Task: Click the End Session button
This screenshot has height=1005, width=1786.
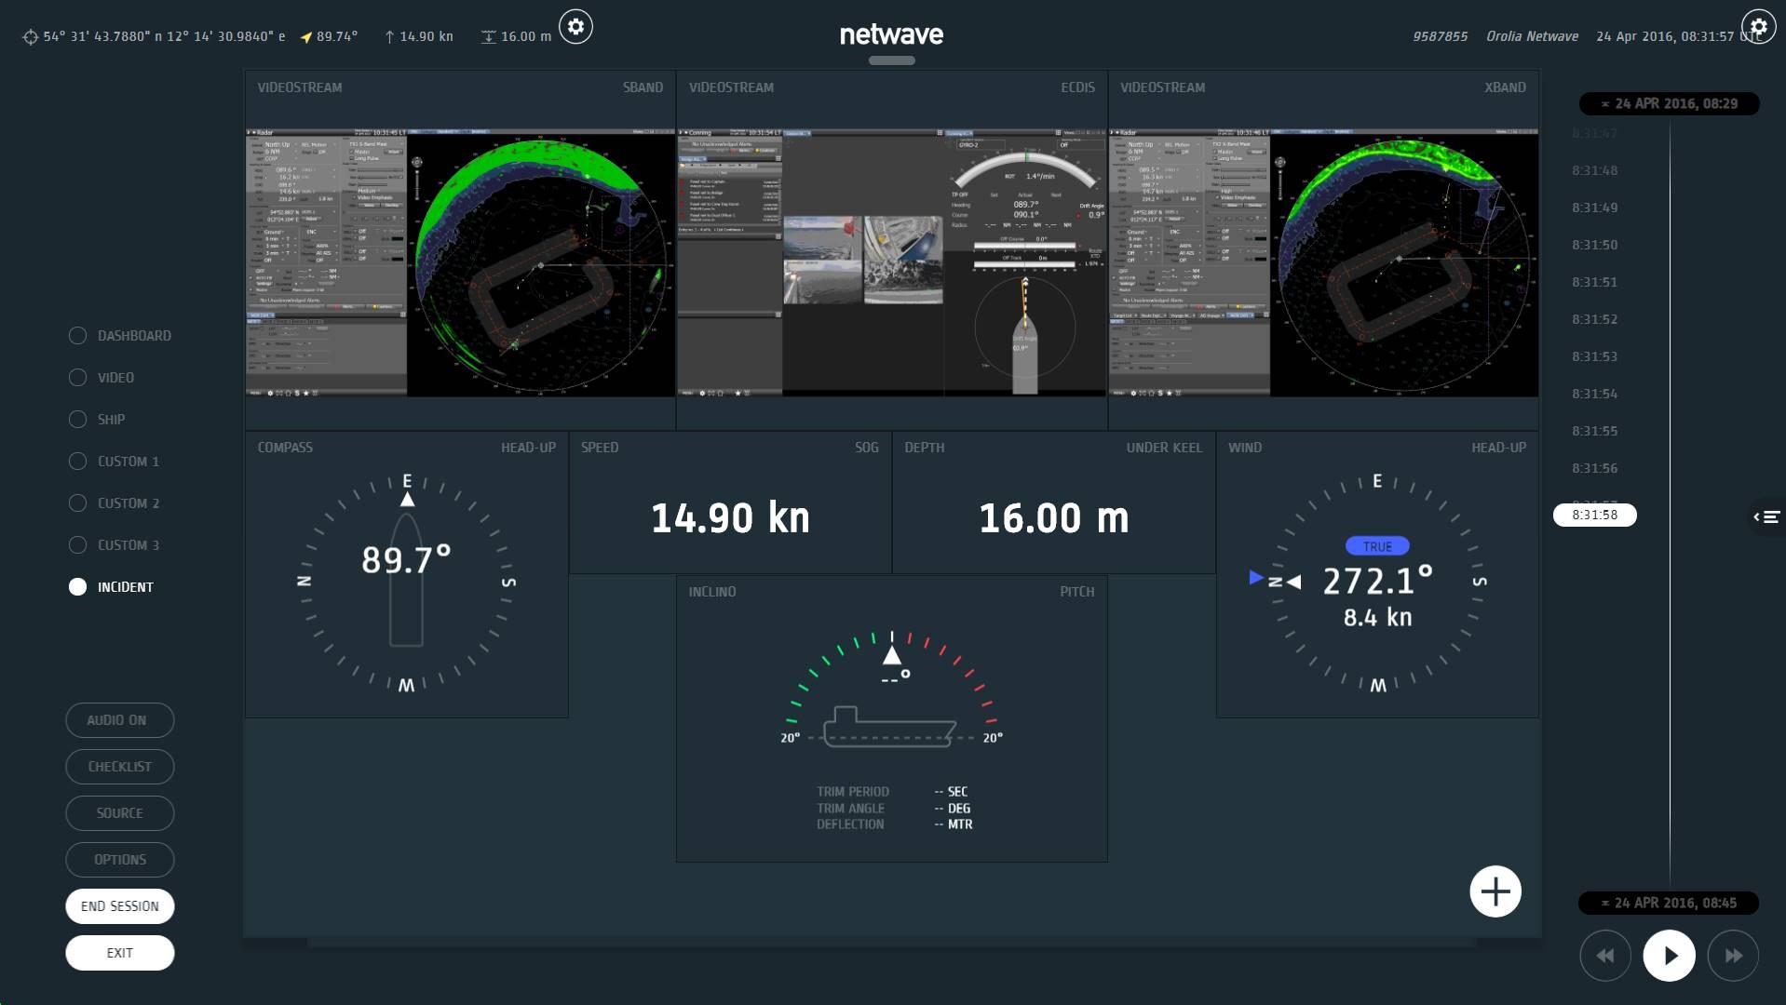Action: coord(120,906)
